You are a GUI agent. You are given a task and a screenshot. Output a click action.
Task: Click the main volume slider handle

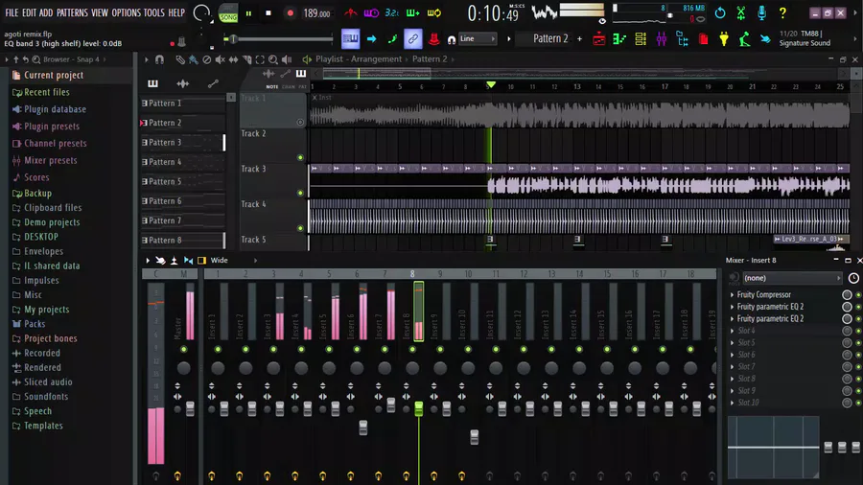[x=233, y=39]
